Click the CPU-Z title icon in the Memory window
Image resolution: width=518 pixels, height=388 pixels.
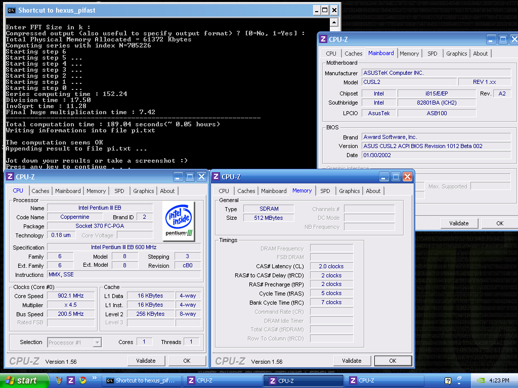[216, 176]
